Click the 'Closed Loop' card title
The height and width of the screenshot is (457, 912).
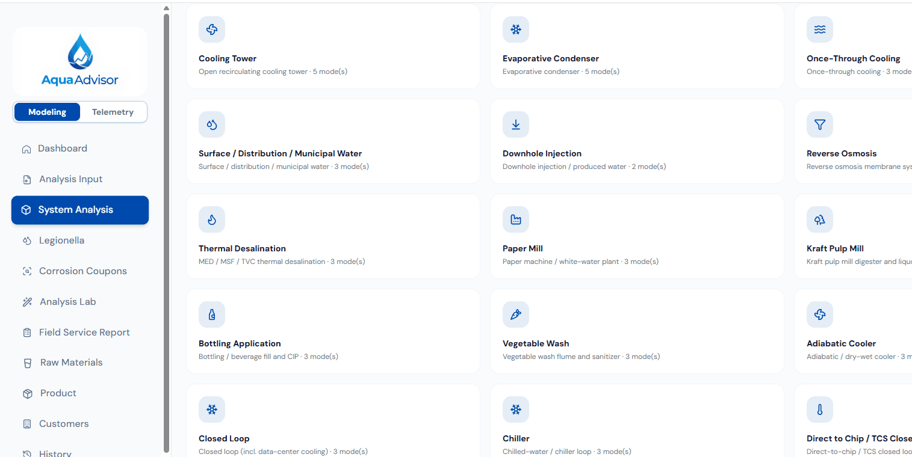[224, 438]
